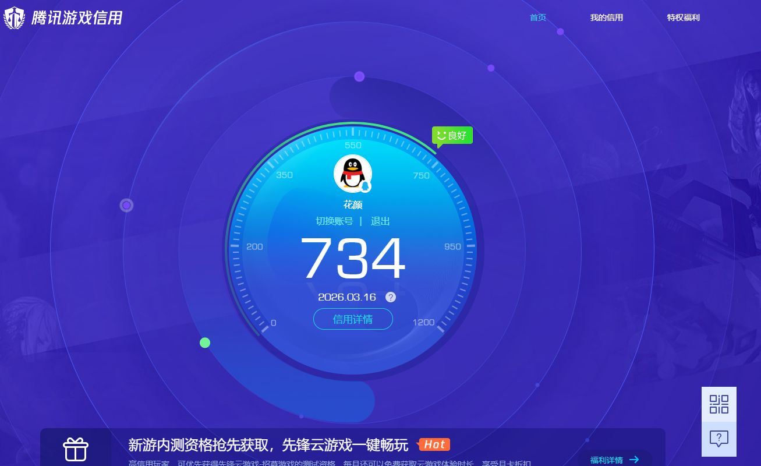Open the QR code icon panel
761x466 pixels.
point(719,404)
